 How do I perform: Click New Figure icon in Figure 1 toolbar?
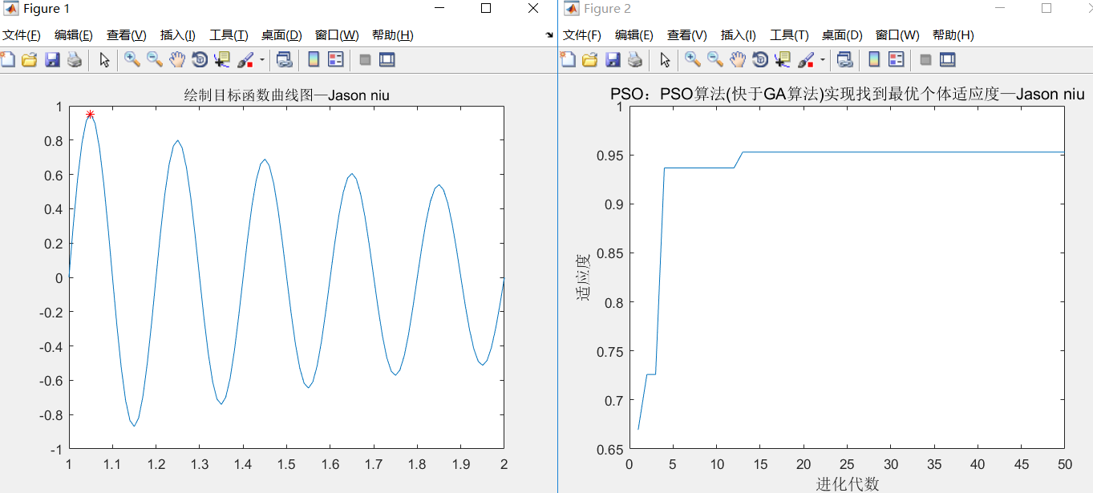tap(7, 59)
